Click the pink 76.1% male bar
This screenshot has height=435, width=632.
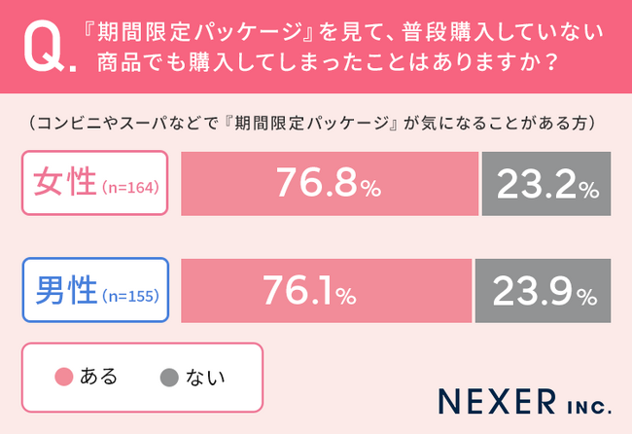pyautogui.click(x=325, y=290)
